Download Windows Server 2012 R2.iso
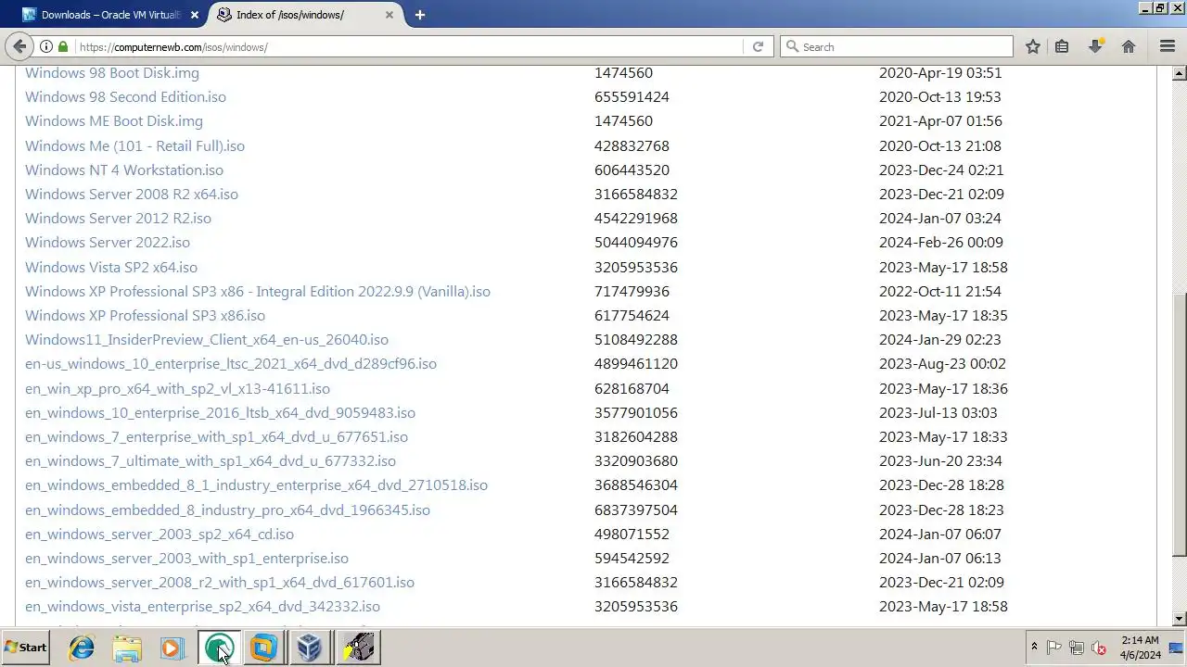The height and width of the screenshot is (667, 1187). 118,218
